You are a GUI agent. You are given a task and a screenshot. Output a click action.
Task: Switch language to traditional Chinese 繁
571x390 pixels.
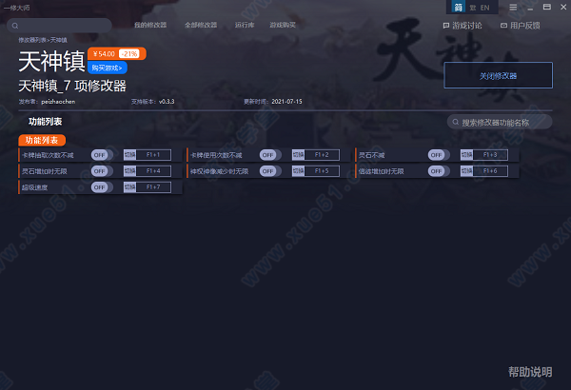(473, 8)
